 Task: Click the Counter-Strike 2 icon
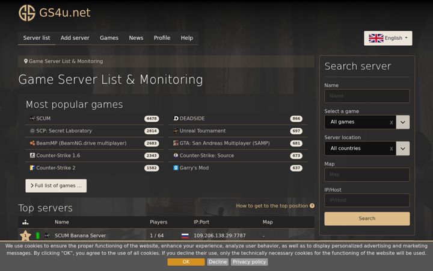(x=32, y=168)
